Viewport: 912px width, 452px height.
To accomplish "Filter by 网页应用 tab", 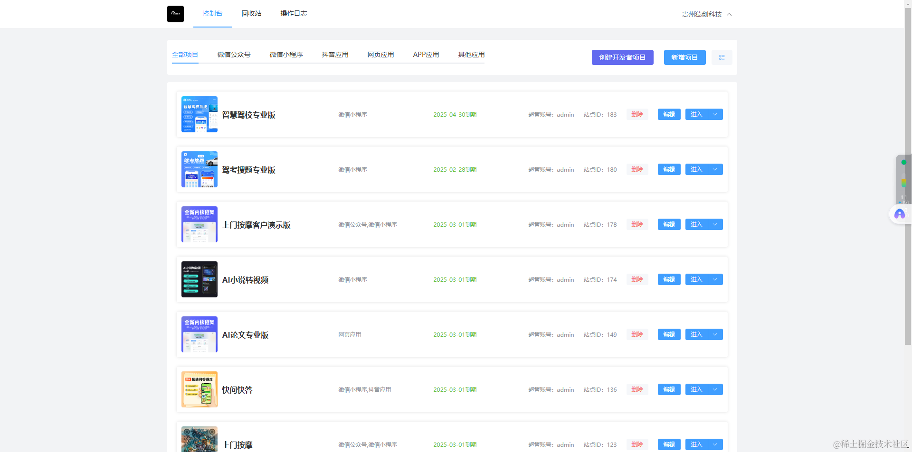I will (380, 55).
